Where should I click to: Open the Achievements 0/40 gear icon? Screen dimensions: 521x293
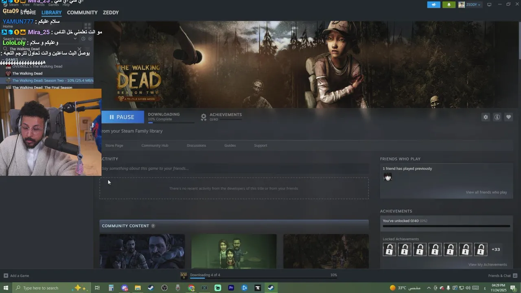point(204,117)
